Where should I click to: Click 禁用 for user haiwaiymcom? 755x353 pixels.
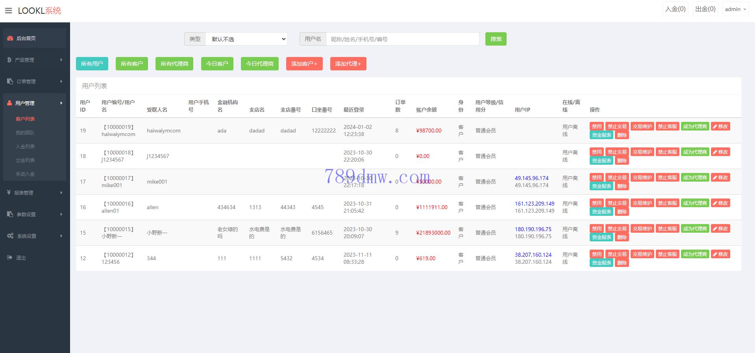(x=596, y=126)
